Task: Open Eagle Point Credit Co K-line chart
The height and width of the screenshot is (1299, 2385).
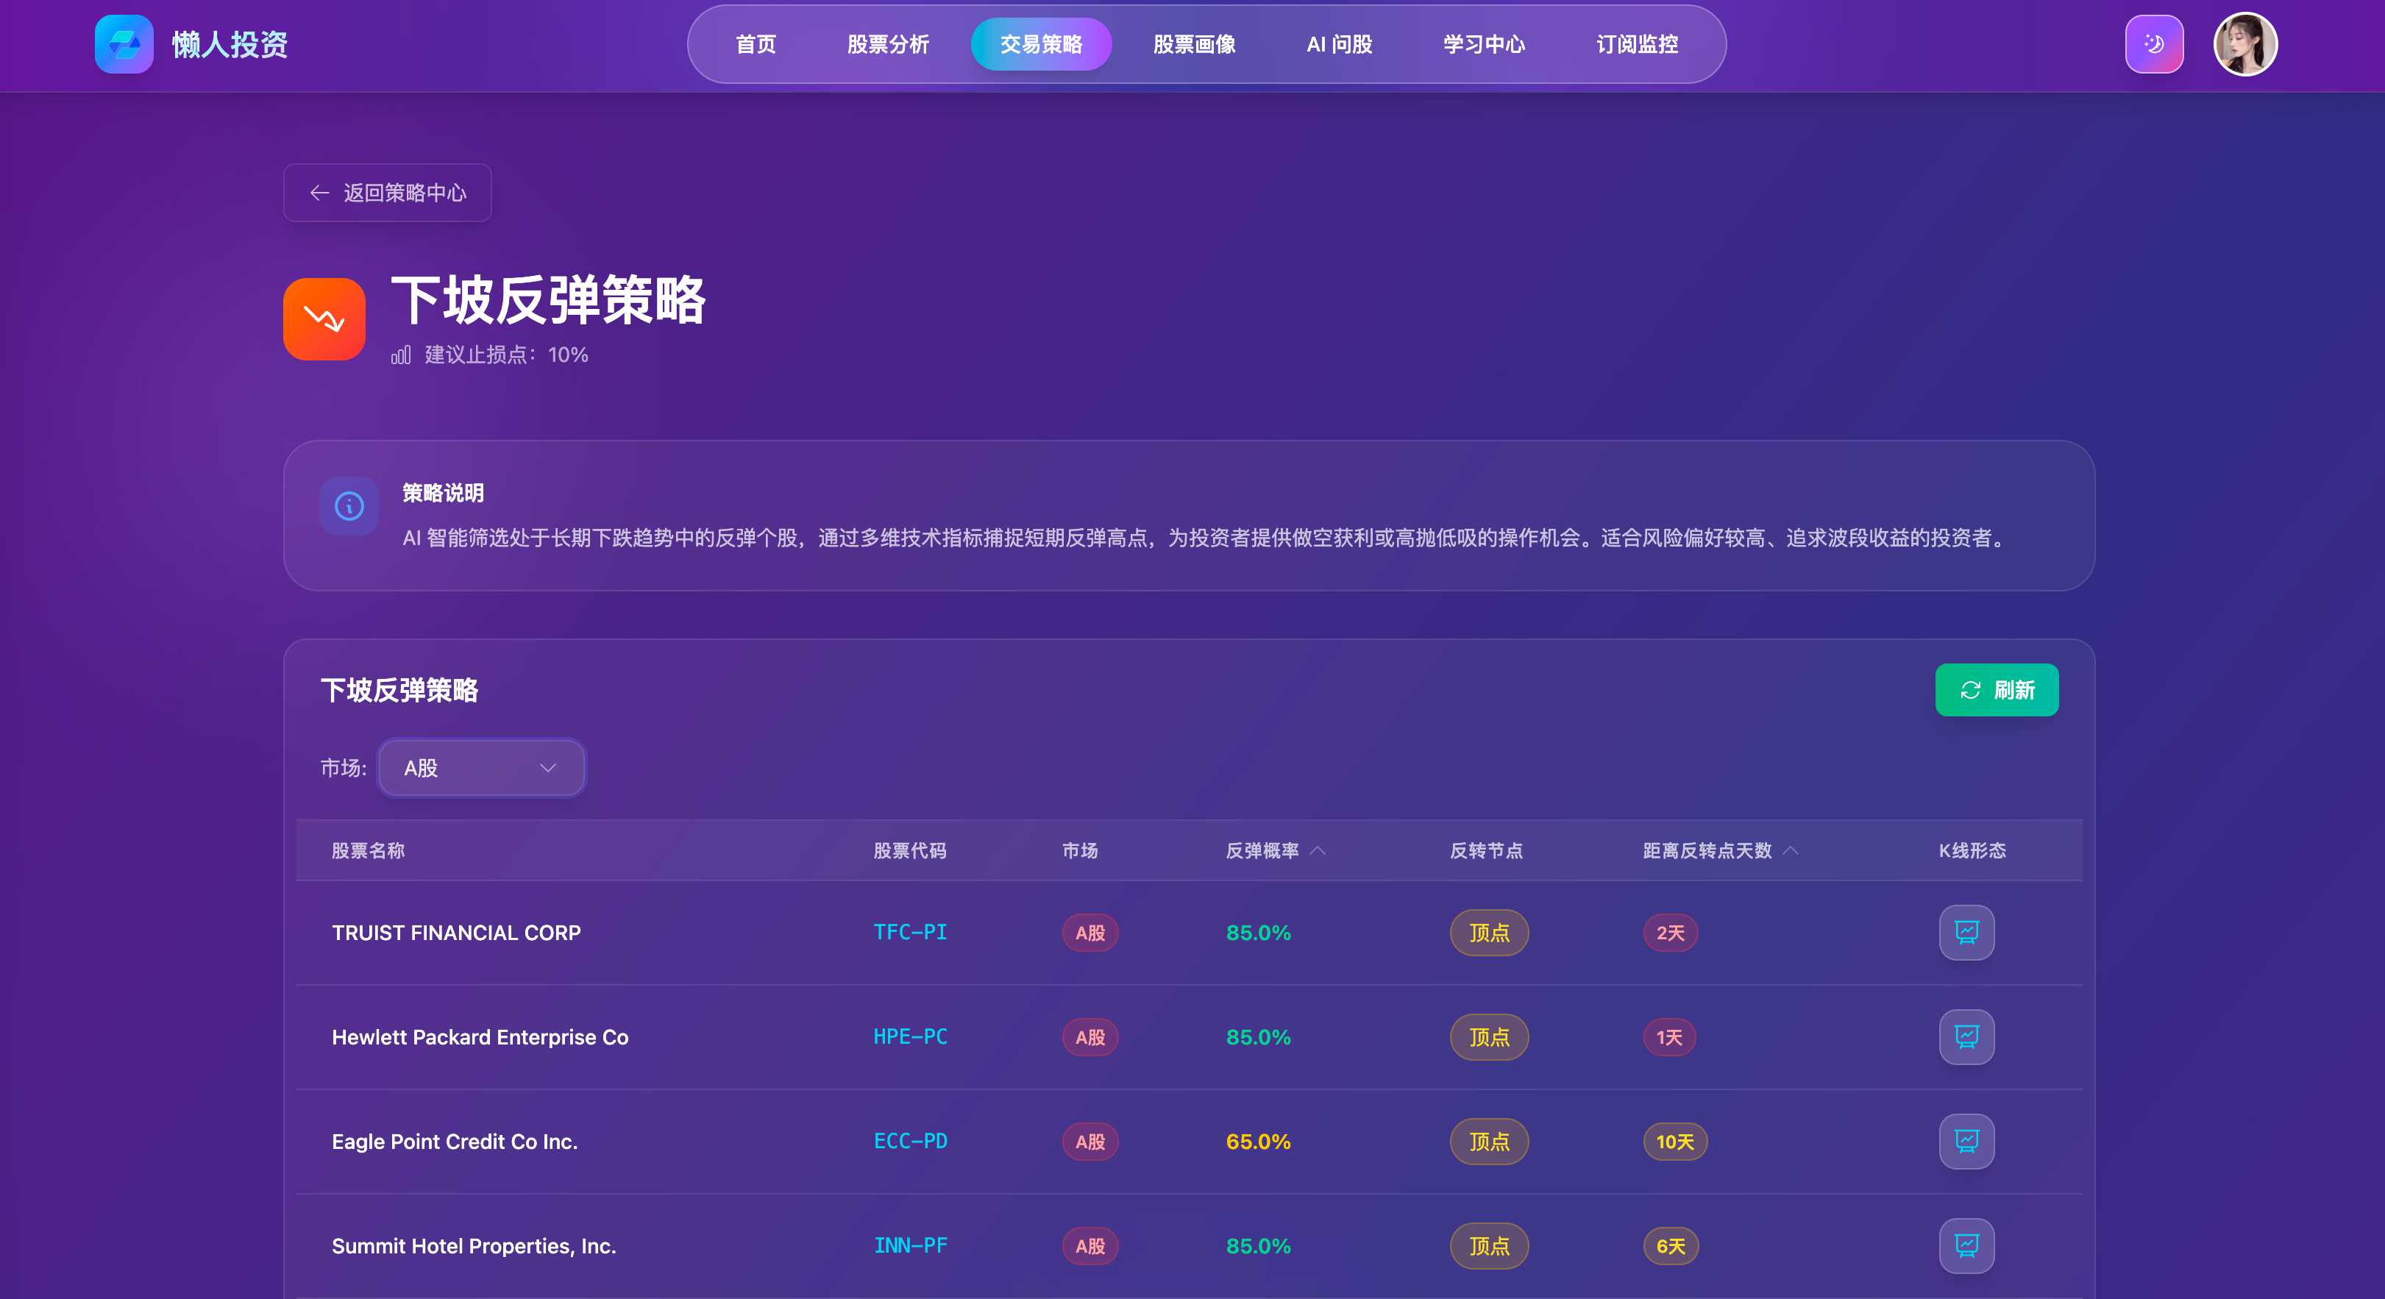Action: [x=1966, y=1142]
